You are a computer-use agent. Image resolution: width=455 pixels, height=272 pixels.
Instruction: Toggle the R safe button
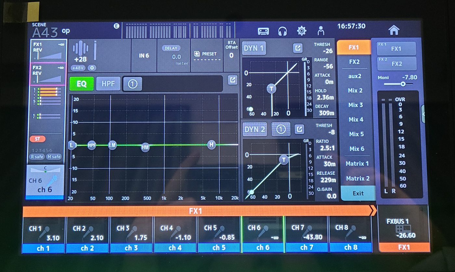pos(36,157)
